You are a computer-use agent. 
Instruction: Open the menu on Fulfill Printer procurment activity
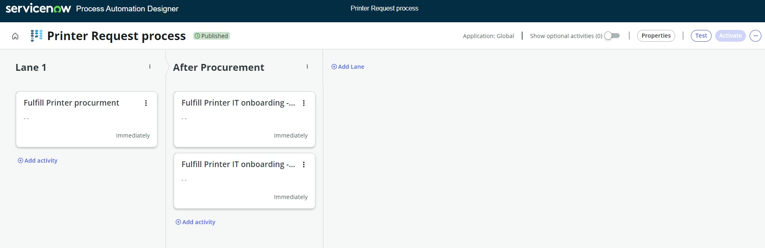click(x=146, y=103)
